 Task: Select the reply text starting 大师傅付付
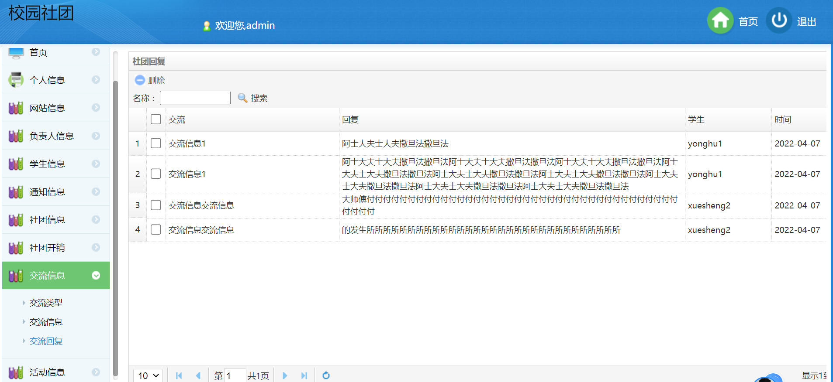coord(510,205)
